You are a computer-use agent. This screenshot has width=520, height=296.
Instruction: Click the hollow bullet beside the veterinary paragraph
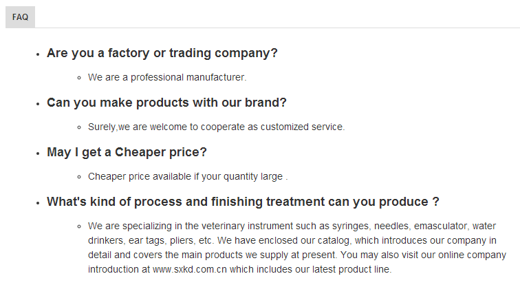point(79,227)
